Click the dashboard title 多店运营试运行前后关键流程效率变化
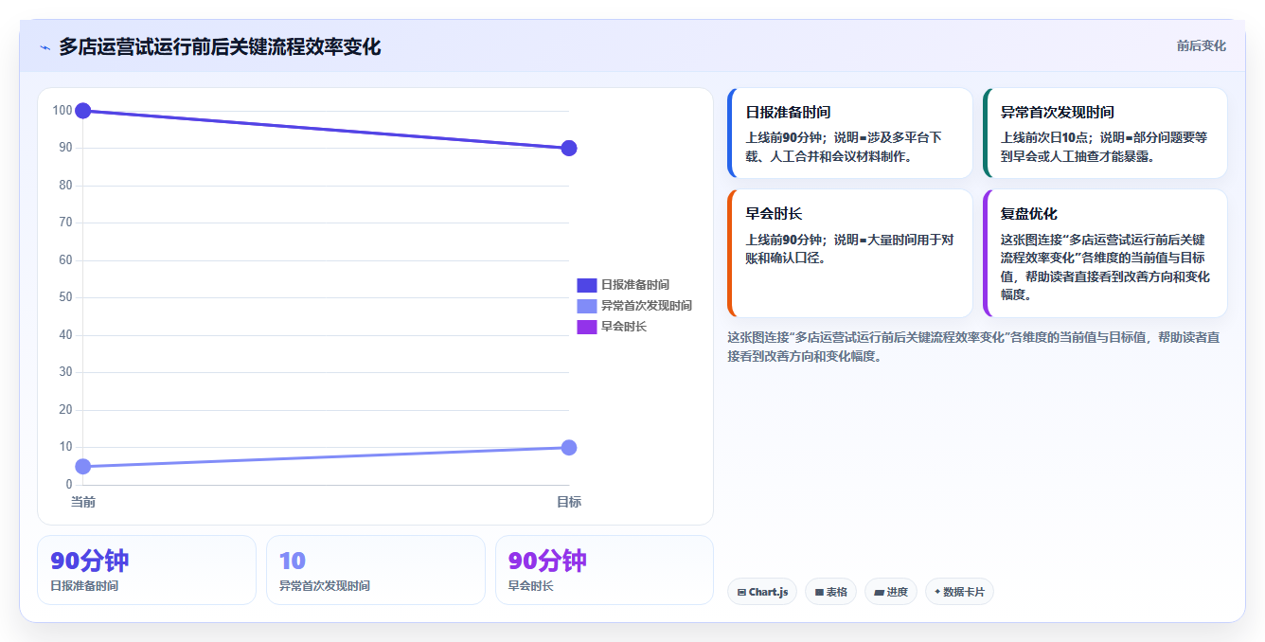Viewport: 1265px width, 642px height. [220, 47]
